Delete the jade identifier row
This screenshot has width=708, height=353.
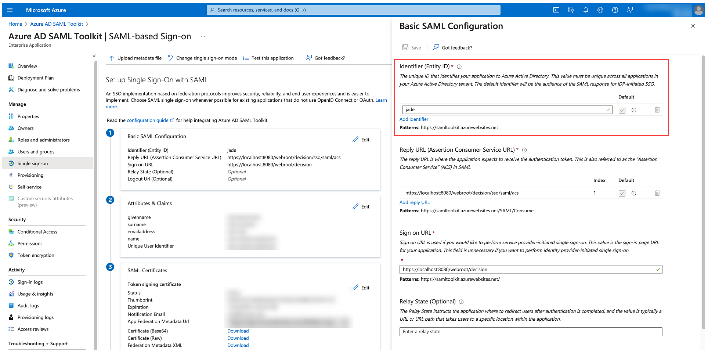coord(657,109)
